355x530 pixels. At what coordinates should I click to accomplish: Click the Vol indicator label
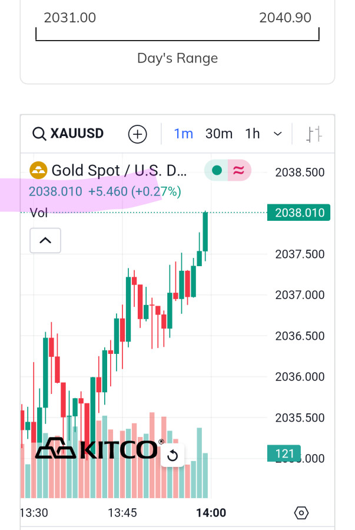pyautogui.click(x=39, y=213)
